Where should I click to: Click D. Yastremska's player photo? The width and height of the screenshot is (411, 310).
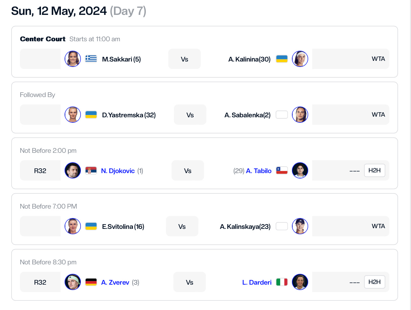click(73, 115)
